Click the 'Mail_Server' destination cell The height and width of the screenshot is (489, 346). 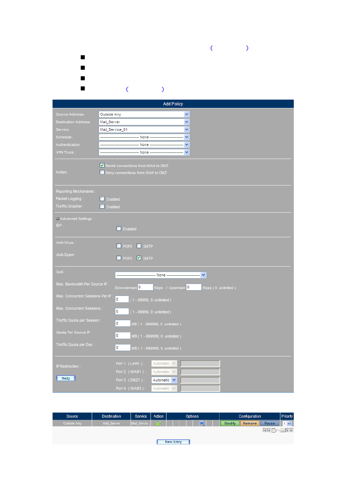[111, 423]
